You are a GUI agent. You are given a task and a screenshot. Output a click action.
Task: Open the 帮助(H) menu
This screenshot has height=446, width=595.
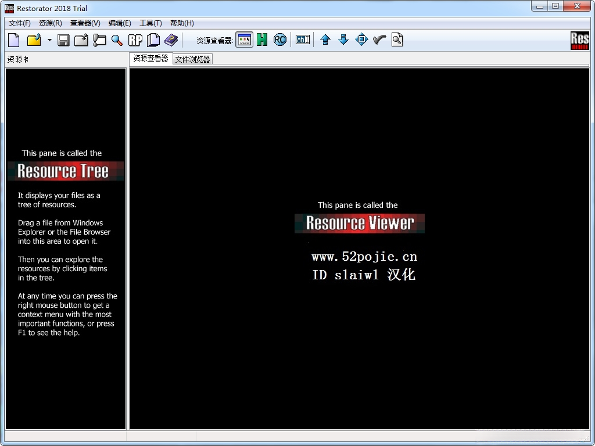pyautogui.click(x=182, y=23)
